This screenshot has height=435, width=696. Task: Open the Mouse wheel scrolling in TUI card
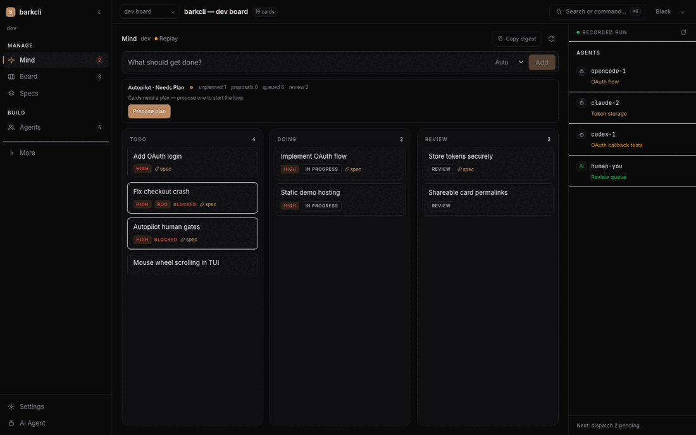pyautogui.click(x=192, y=264)
